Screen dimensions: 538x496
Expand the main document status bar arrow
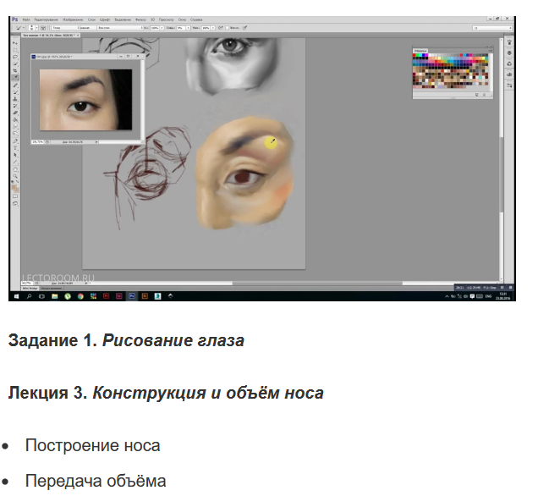[x=86, y=284]
